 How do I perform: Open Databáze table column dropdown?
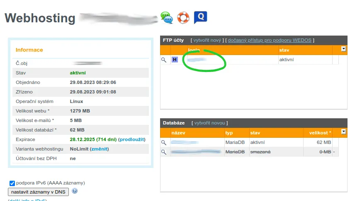[343, 132]
